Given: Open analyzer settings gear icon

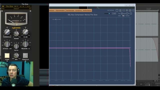Looking at the screenshot, I should pyautogui.click(x=133, y=10).
